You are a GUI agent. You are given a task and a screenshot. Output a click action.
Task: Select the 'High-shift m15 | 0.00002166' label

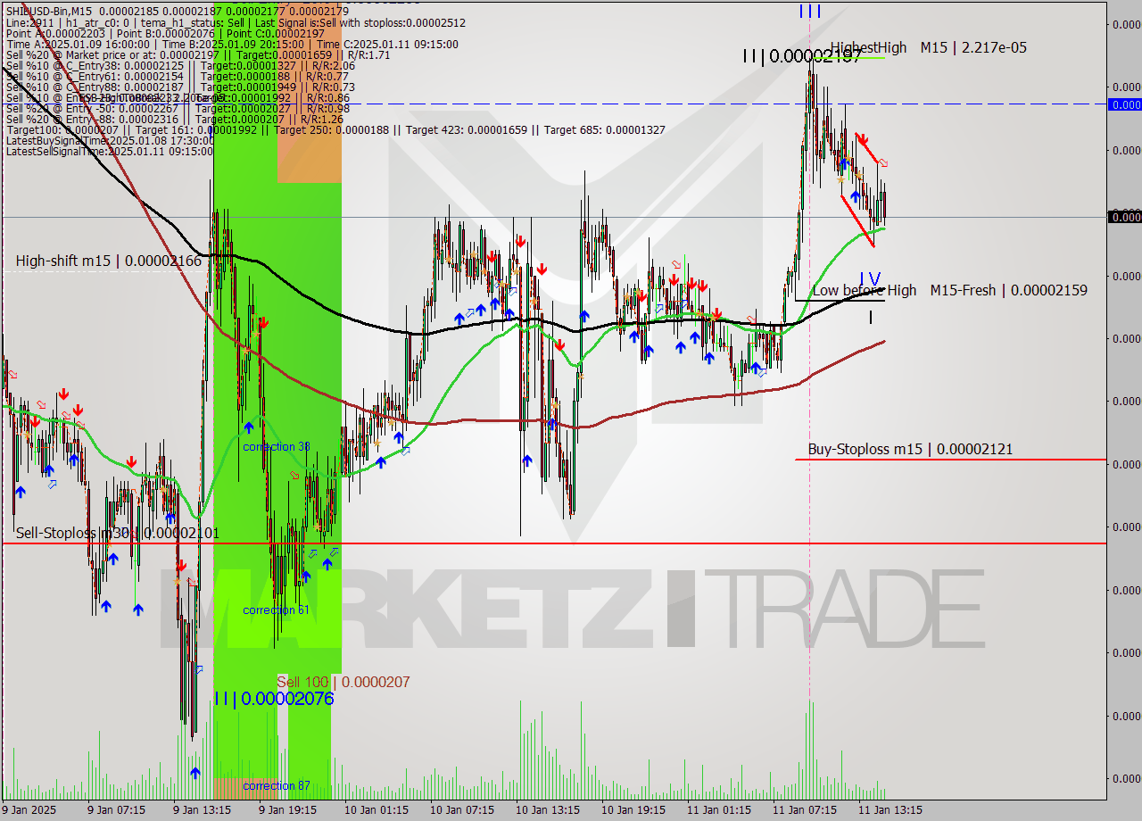(108, 261)
